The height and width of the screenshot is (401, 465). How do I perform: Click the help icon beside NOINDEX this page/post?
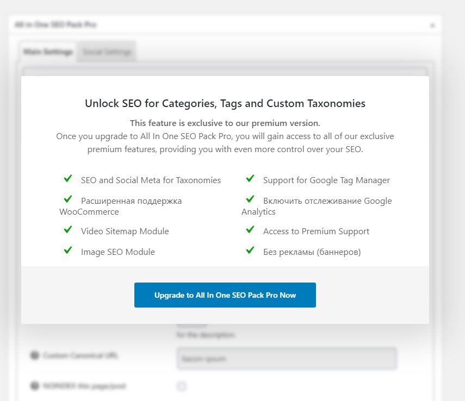pos(35,386)
